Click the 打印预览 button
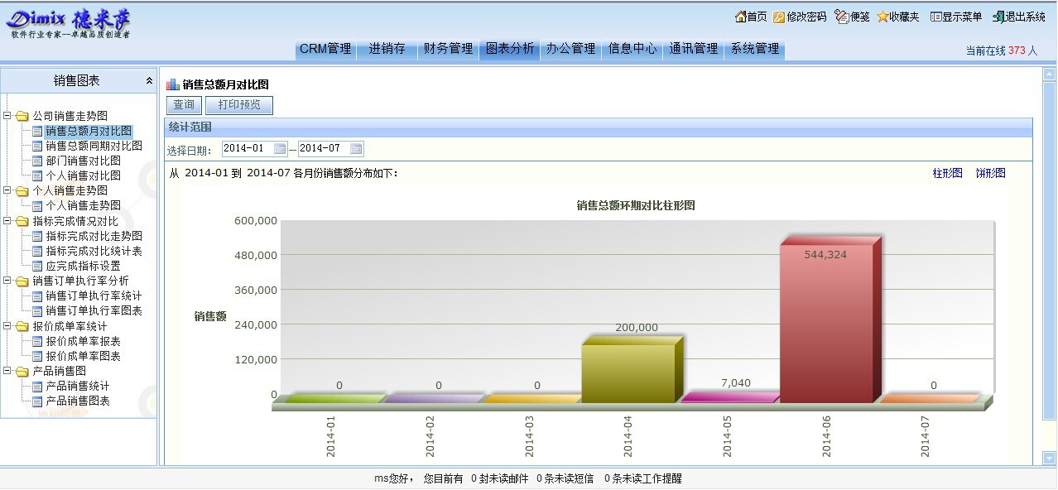1058x490 pixels. click(238, 105)
